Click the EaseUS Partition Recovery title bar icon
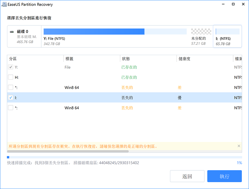249x189 pixels. click(x=4, y=4)
